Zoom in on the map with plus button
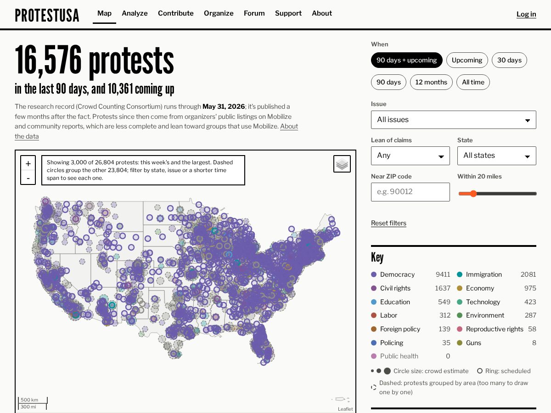 coord(28,164)
